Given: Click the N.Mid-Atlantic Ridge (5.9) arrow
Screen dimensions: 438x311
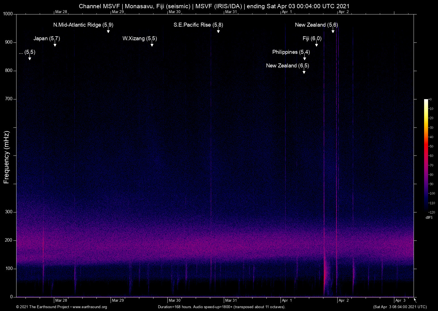Looking at the screenshot, I should 108,31.
